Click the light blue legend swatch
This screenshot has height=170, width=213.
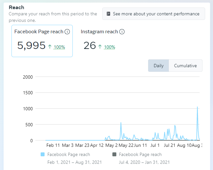(x=43, y=154)
